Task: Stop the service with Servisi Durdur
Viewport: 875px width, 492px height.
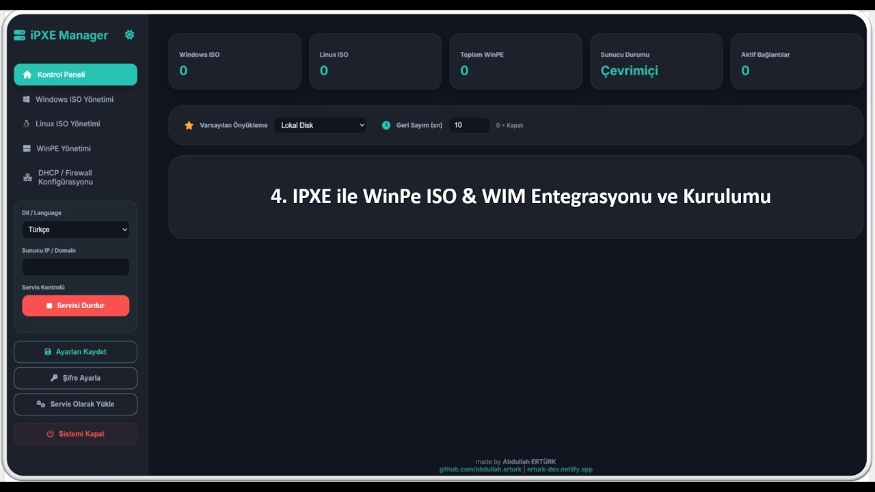Action: (75, 305)
